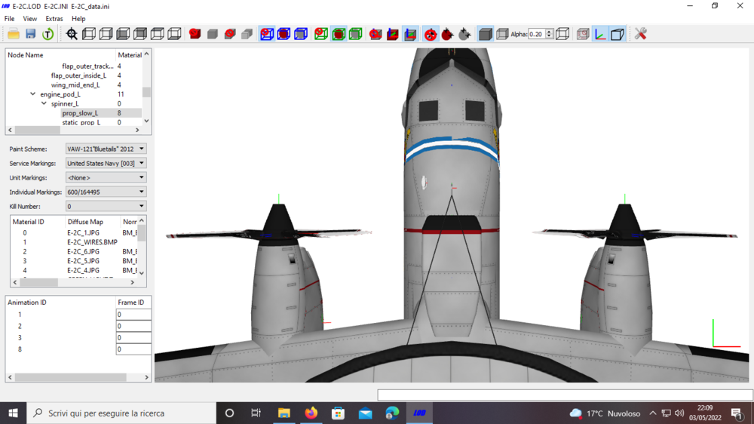Reload textures with green T icon
Image resolution: width=754 pixels, height=424 pixels.
pyautogui.click(x=48, y=34)
